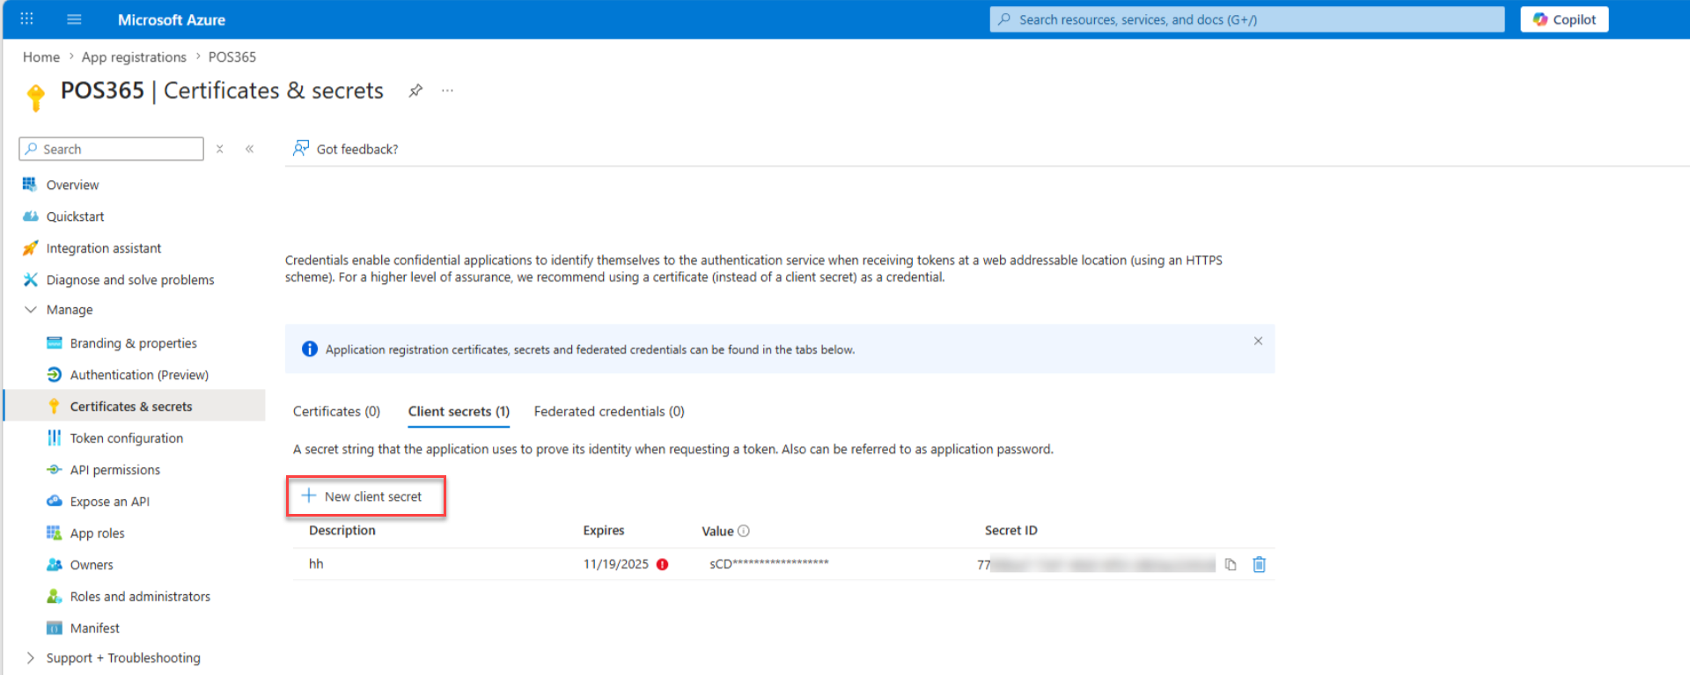Image resolution: width=1690 pixels, height=675 pixels.
Task: Focus the sidebar Search field
Action: [x=112, y=149]
